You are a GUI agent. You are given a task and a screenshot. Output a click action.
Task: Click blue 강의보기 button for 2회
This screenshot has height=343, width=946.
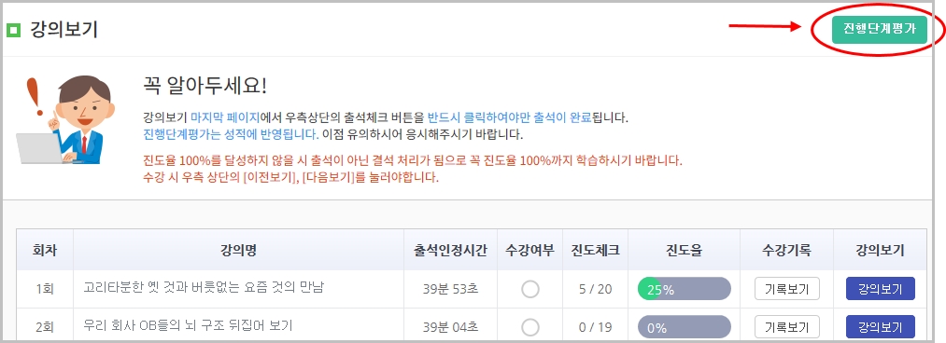[x=881, y=327]
